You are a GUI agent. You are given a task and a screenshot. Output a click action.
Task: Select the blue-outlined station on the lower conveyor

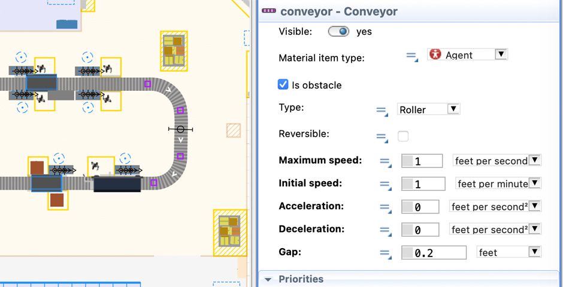point(46,183)
